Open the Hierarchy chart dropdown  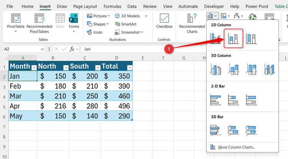225,16
